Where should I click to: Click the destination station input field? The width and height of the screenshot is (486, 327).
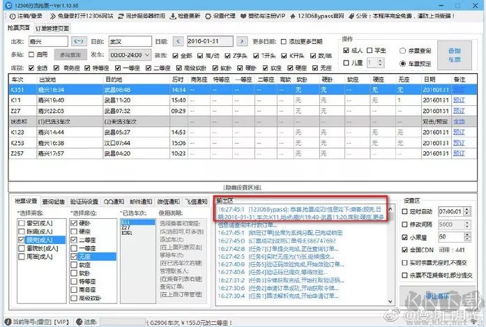130,41
